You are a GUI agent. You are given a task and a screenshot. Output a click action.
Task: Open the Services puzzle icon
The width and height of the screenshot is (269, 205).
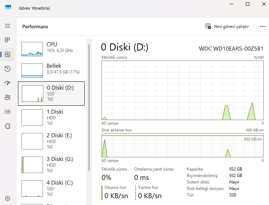point(8,126)
